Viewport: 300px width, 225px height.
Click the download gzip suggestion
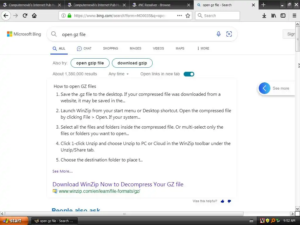tap(132, 63)
